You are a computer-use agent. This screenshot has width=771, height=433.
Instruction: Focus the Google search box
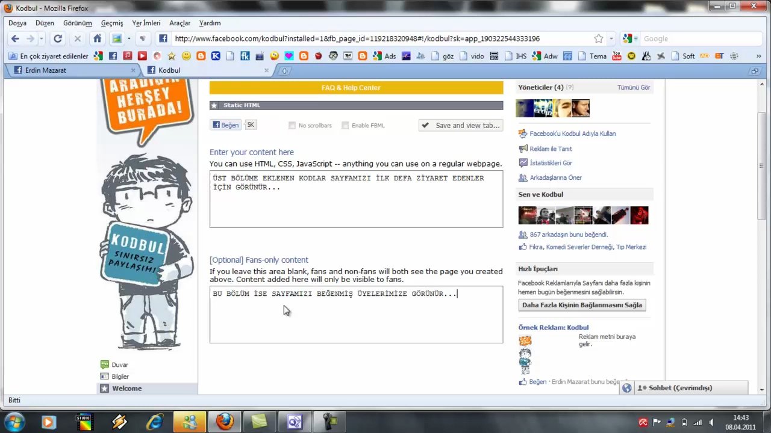(x=701, y=38)
